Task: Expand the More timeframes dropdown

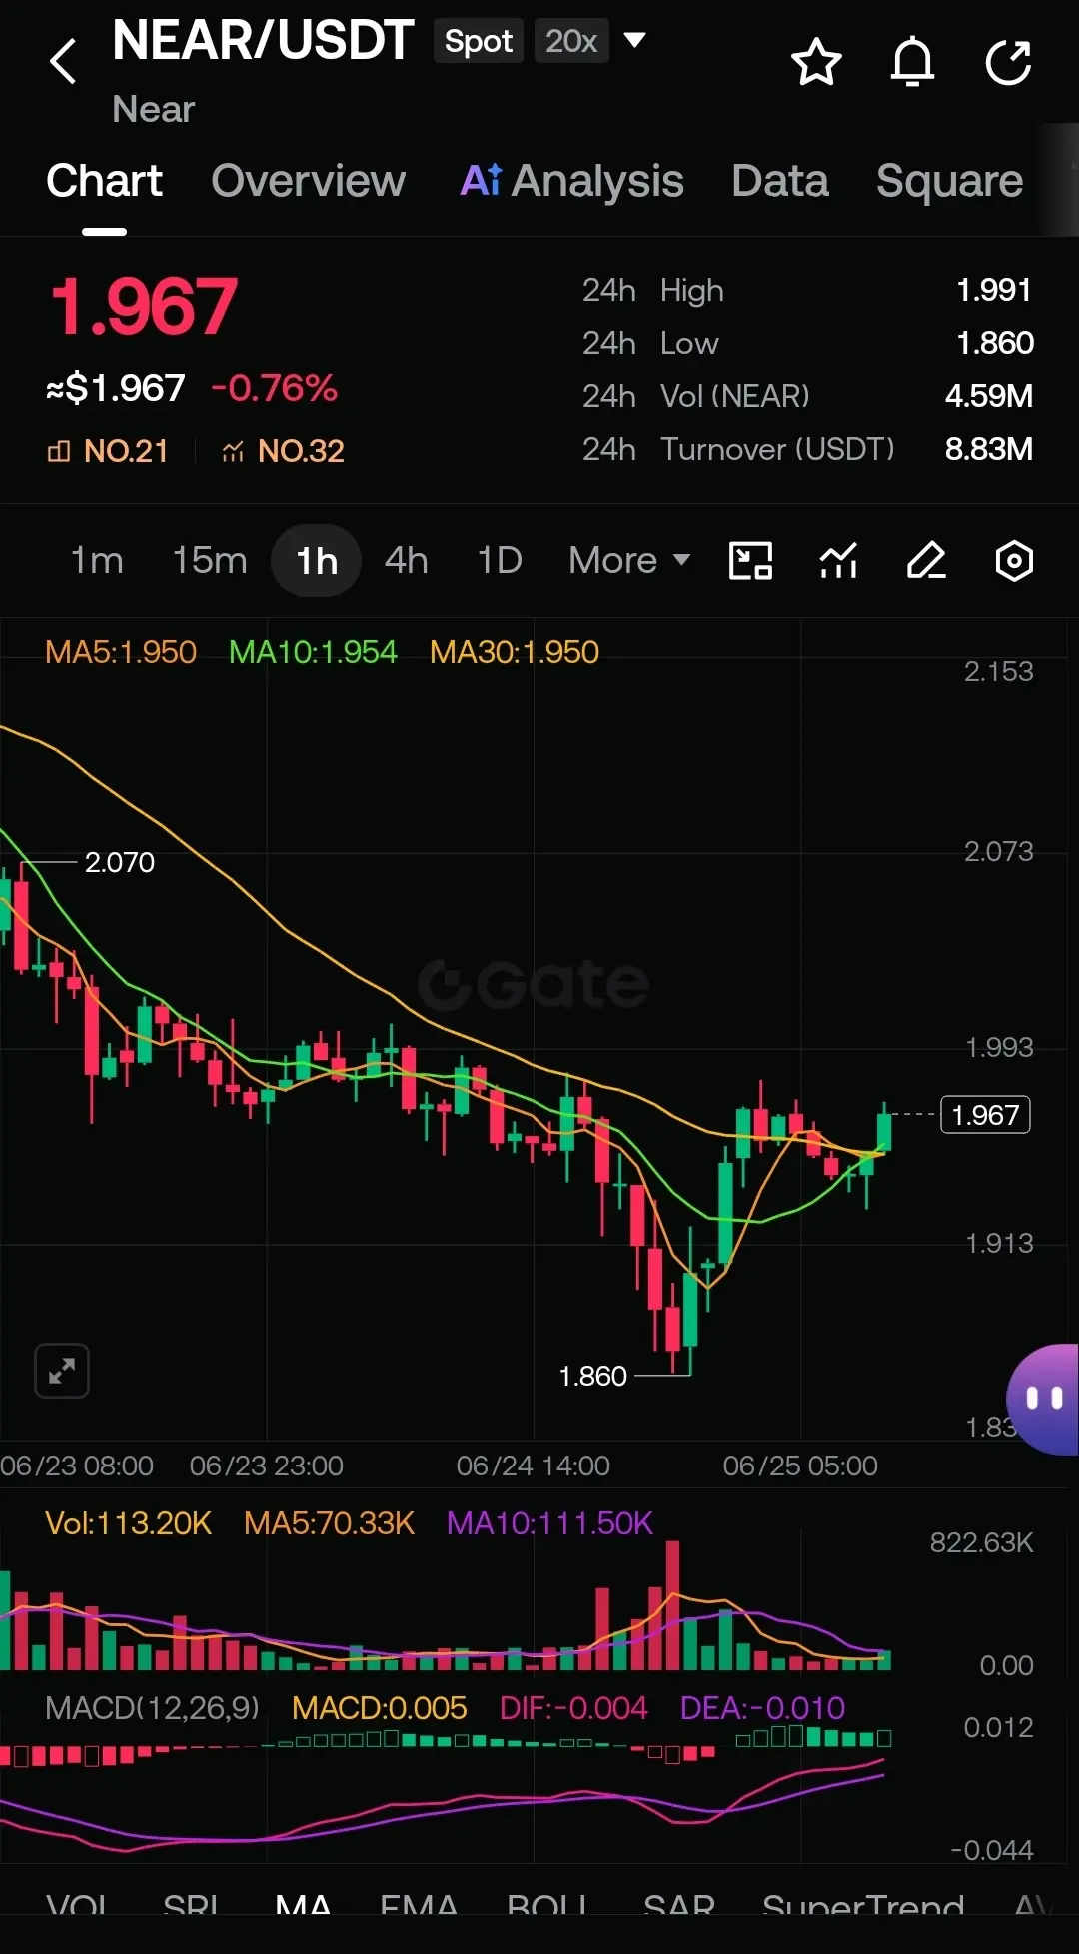Action: (x=629, y=561)
